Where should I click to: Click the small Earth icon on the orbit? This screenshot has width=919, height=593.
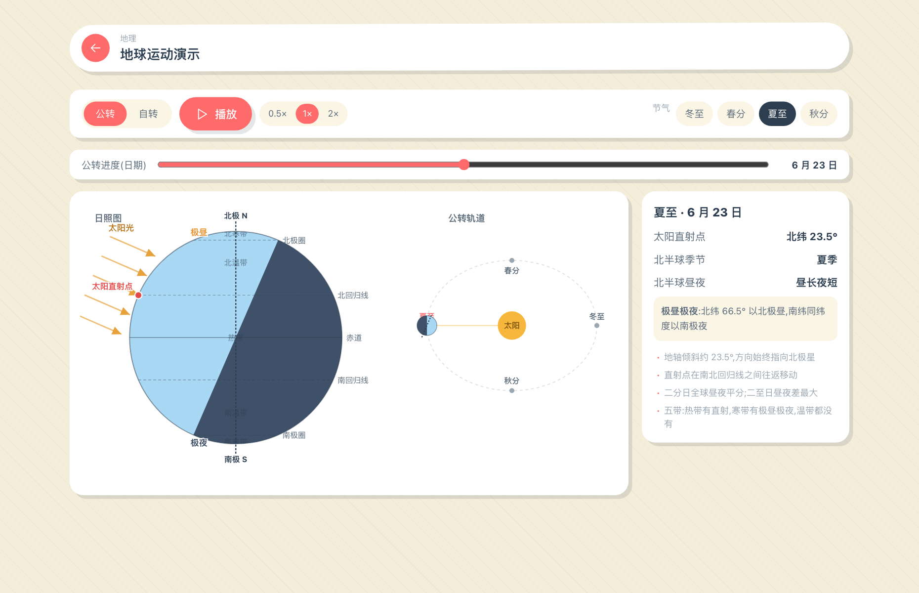(427, 326)
